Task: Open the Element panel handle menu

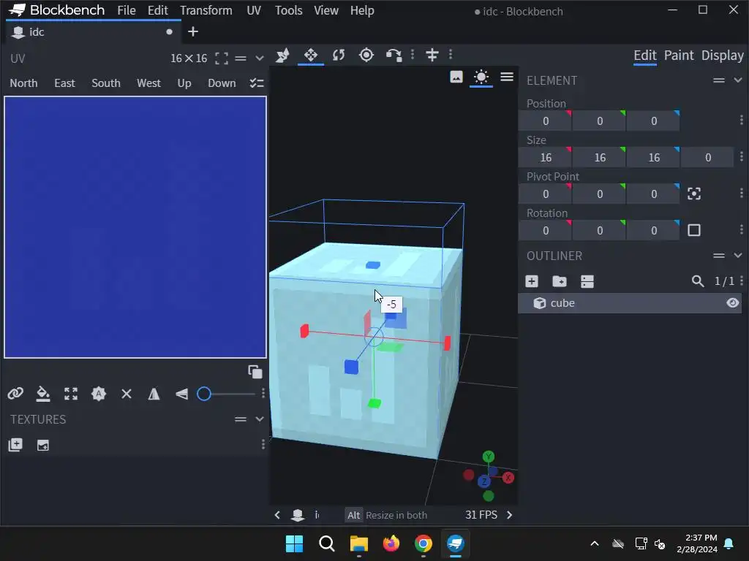Action: (x=719, y=80)
